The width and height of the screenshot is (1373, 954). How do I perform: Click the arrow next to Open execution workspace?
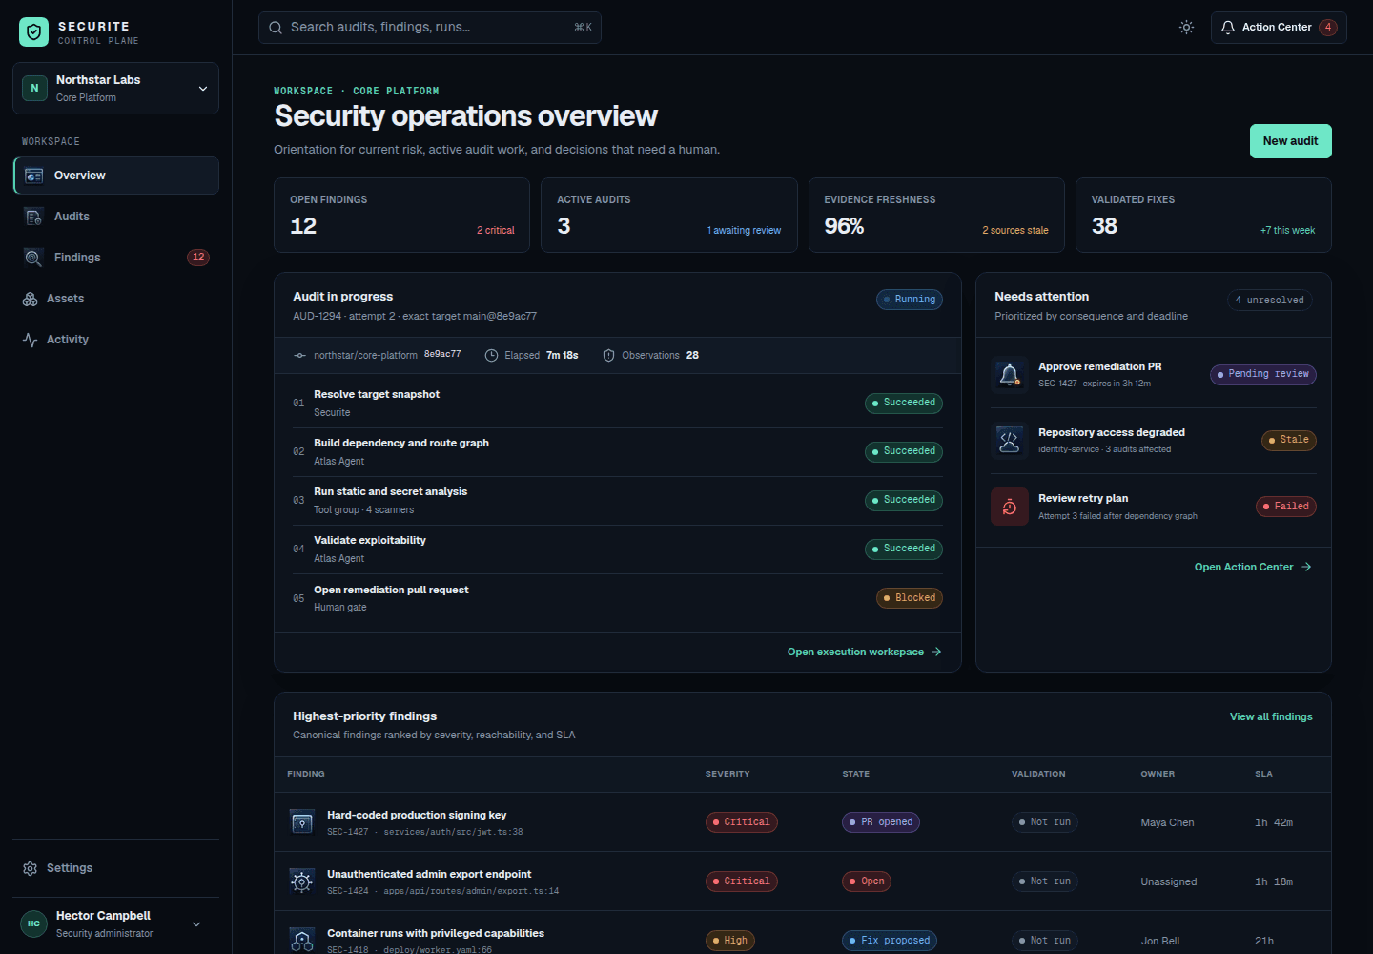click(936, 653)
